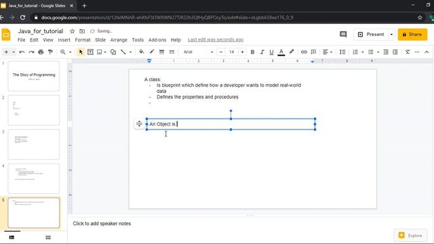Increase font size with plus button
This screenshot has width=434, height=244.
coord(243,52)
